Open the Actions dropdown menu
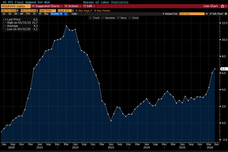Image resolution: width=228 pixels, height=152 pixels. 72,6
